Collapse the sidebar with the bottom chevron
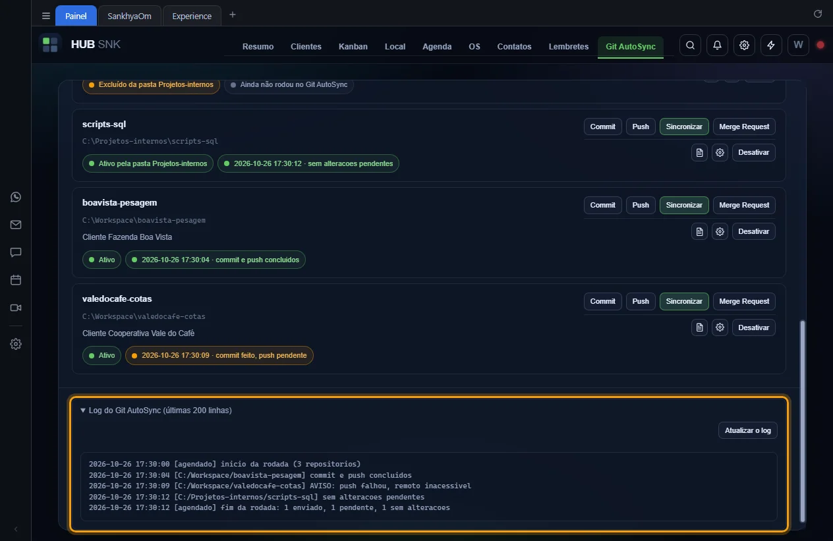Screen dimensions: 833x541 (16, 529)
